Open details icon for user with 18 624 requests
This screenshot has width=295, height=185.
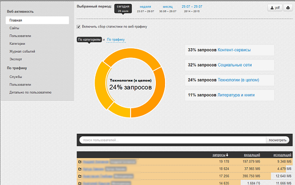pos(80,169)
